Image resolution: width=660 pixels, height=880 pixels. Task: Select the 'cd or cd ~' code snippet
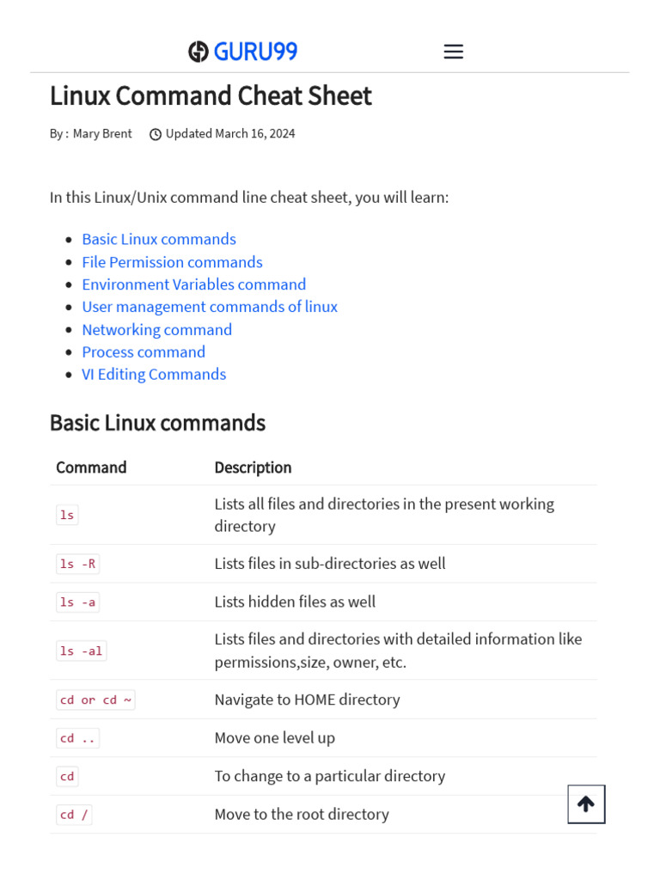pyautogui.click(x=95, y=700)
